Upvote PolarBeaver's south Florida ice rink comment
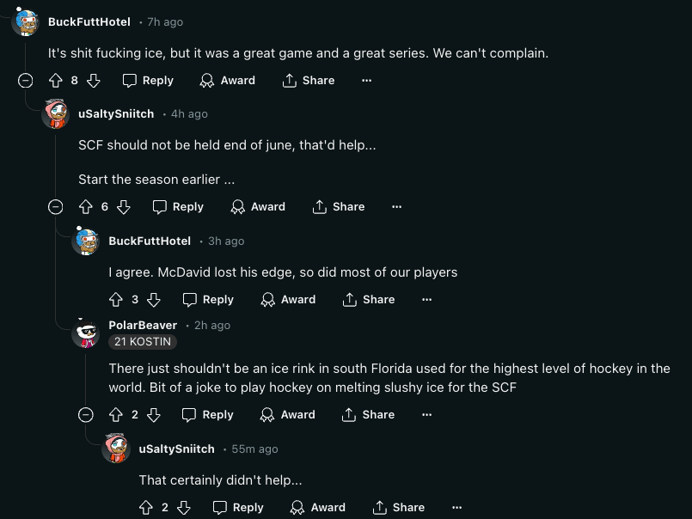 [116, 414]
